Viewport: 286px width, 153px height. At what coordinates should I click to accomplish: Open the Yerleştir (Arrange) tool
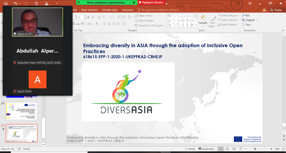pyautogui.click(x=203, y=20)
